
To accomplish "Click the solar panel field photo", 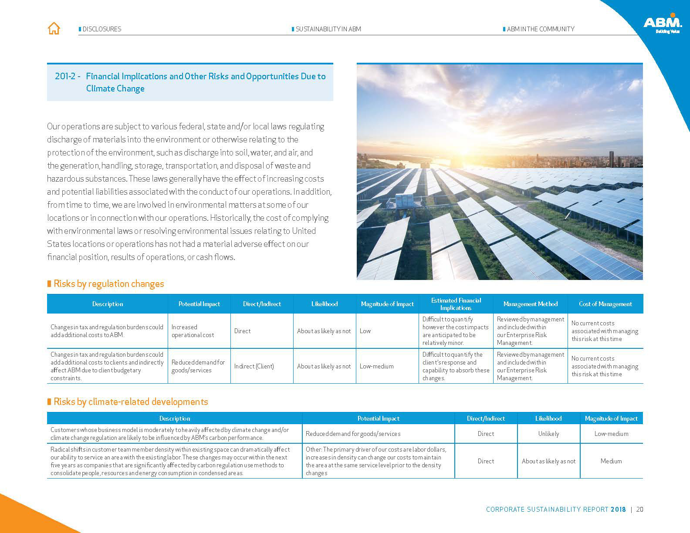I will (x=500, y=172).
